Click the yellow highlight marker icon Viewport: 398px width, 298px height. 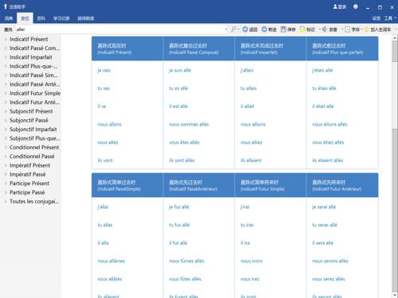pyautogui.click(x=302, y=29)
